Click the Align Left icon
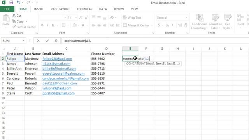 tap(93, 25)
